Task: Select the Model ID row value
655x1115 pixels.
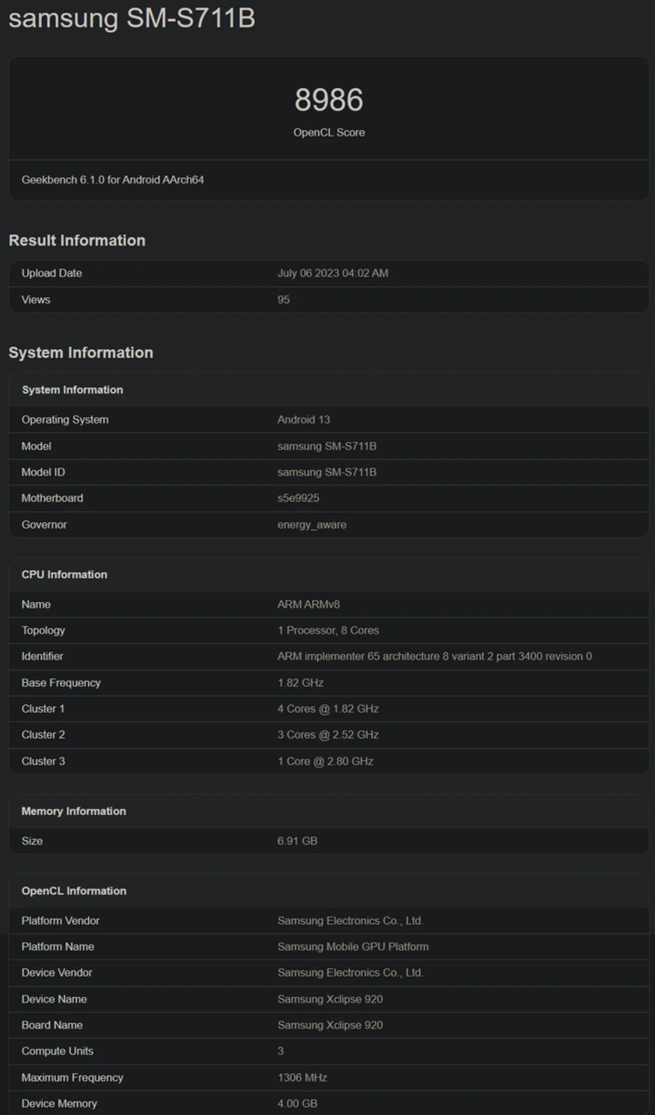Action: click(327, 472)
